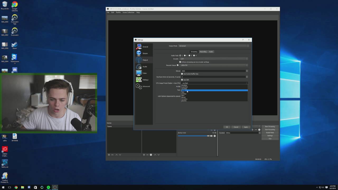Toggle Use CBR checkbox
Viewport: 338px width, 190px height.
pos(185,80)
